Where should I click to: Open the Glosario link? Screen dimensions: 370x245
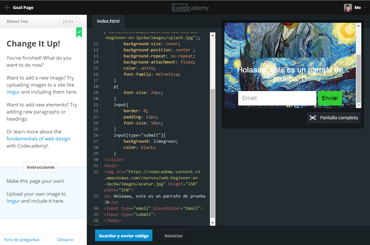tap(65, 240)
